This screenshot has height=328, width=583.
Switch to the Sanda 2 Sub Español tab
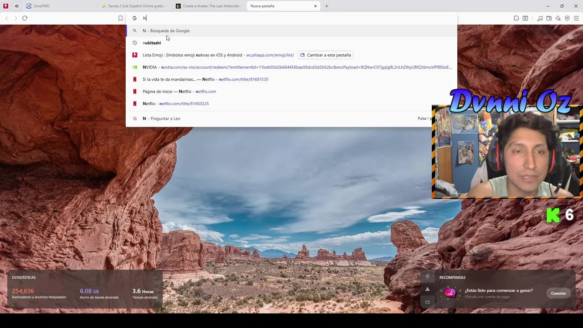(x=134, y=6)
